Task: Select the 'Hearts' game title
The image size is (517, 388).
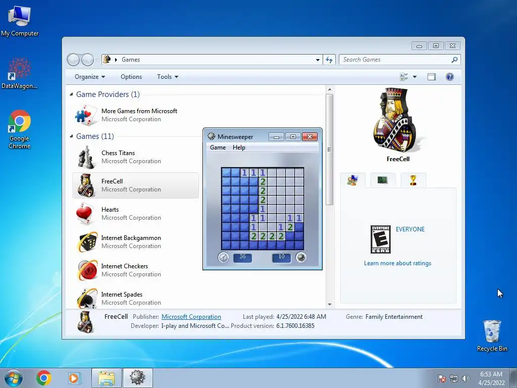Action: (110, 210)
